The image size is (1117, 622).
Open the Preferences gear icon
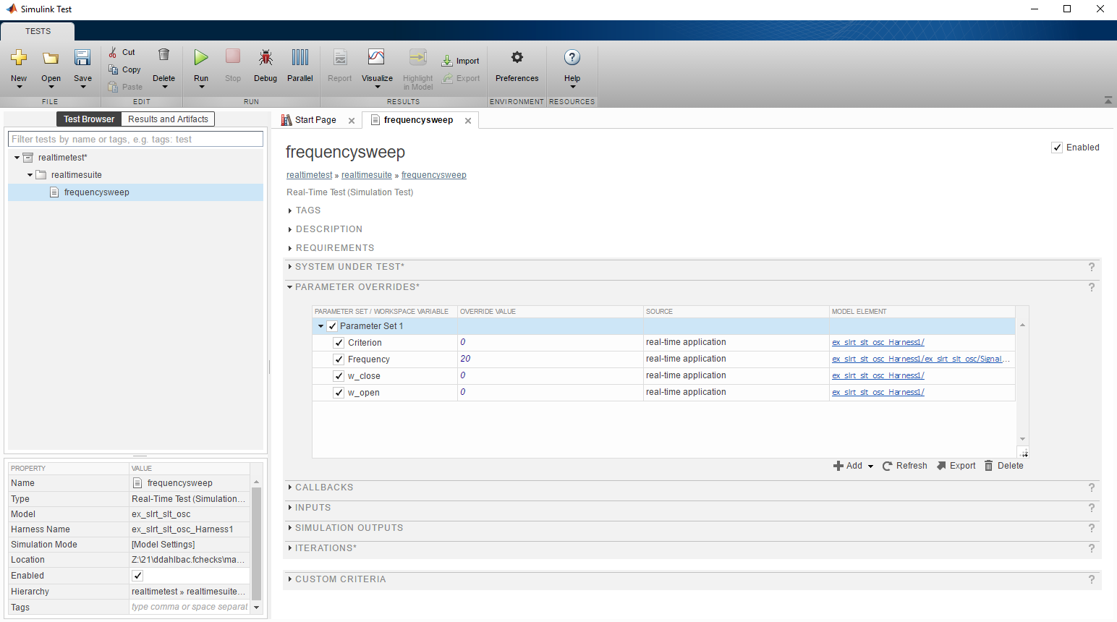click(517, 58)
